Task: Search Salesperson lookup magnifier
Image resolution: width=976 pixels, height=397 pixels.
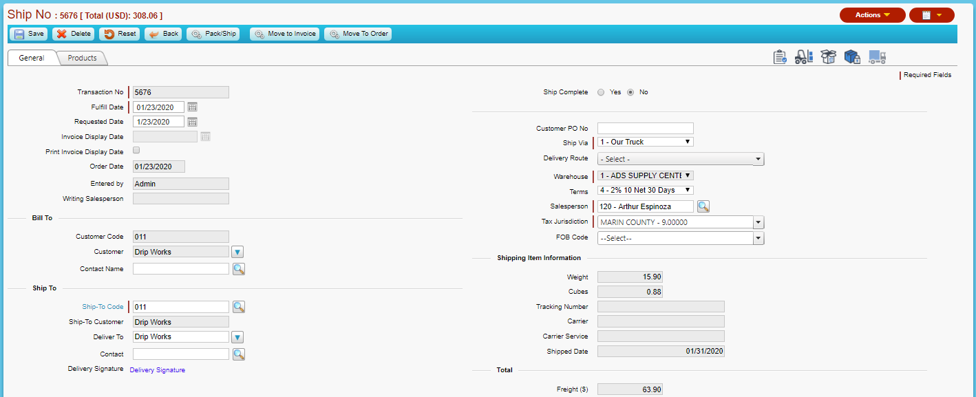Action: point(703,206)
